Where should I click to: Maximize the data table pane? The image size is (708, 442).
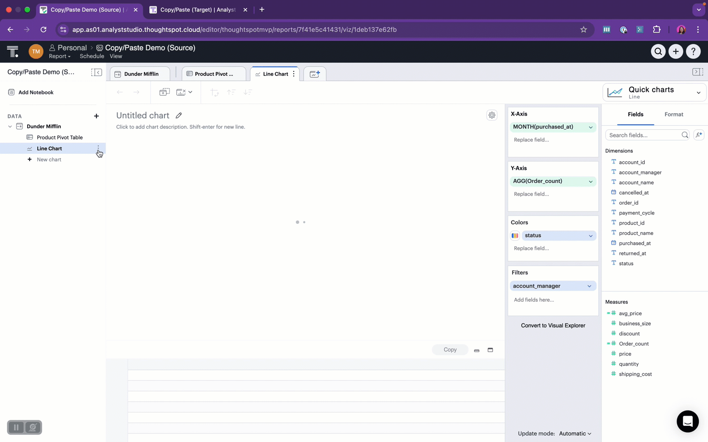pyautogui.click(x=490, y=350)
